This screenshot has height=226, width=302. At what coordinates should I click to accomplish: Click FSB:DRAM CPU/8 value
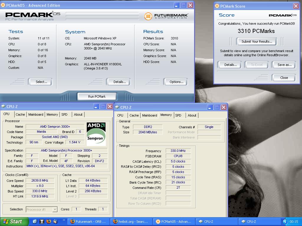coord(178,156)
